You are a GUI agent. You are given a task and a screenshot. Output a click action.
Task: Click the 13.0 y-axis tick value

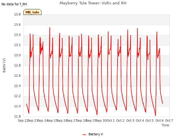coord(18,55)
